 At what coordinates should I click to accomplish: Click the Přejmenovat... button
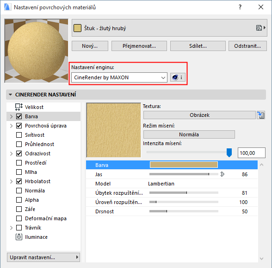point(139,46)
